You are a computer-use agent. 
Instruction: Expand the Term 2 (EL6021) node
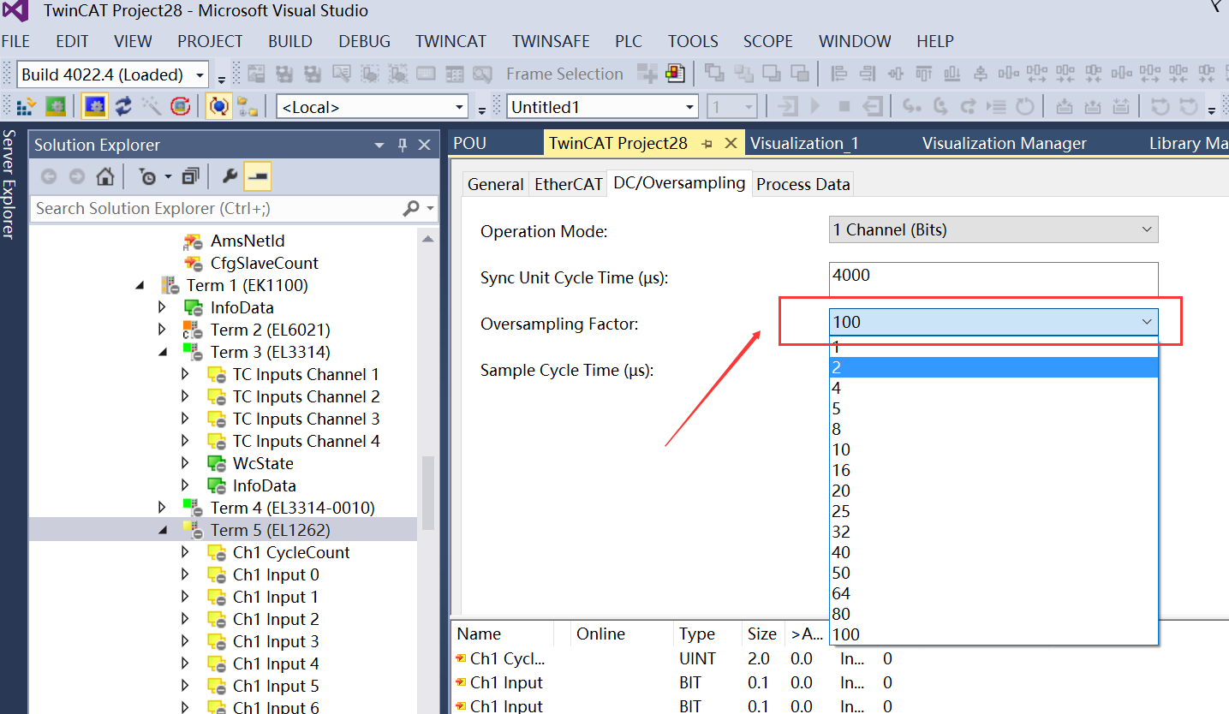point(163,330)
